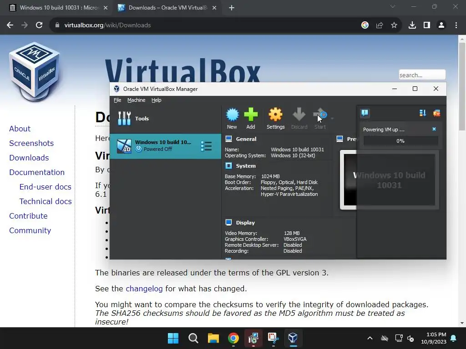Open File Explorer from the taskbar

point(213,338)
